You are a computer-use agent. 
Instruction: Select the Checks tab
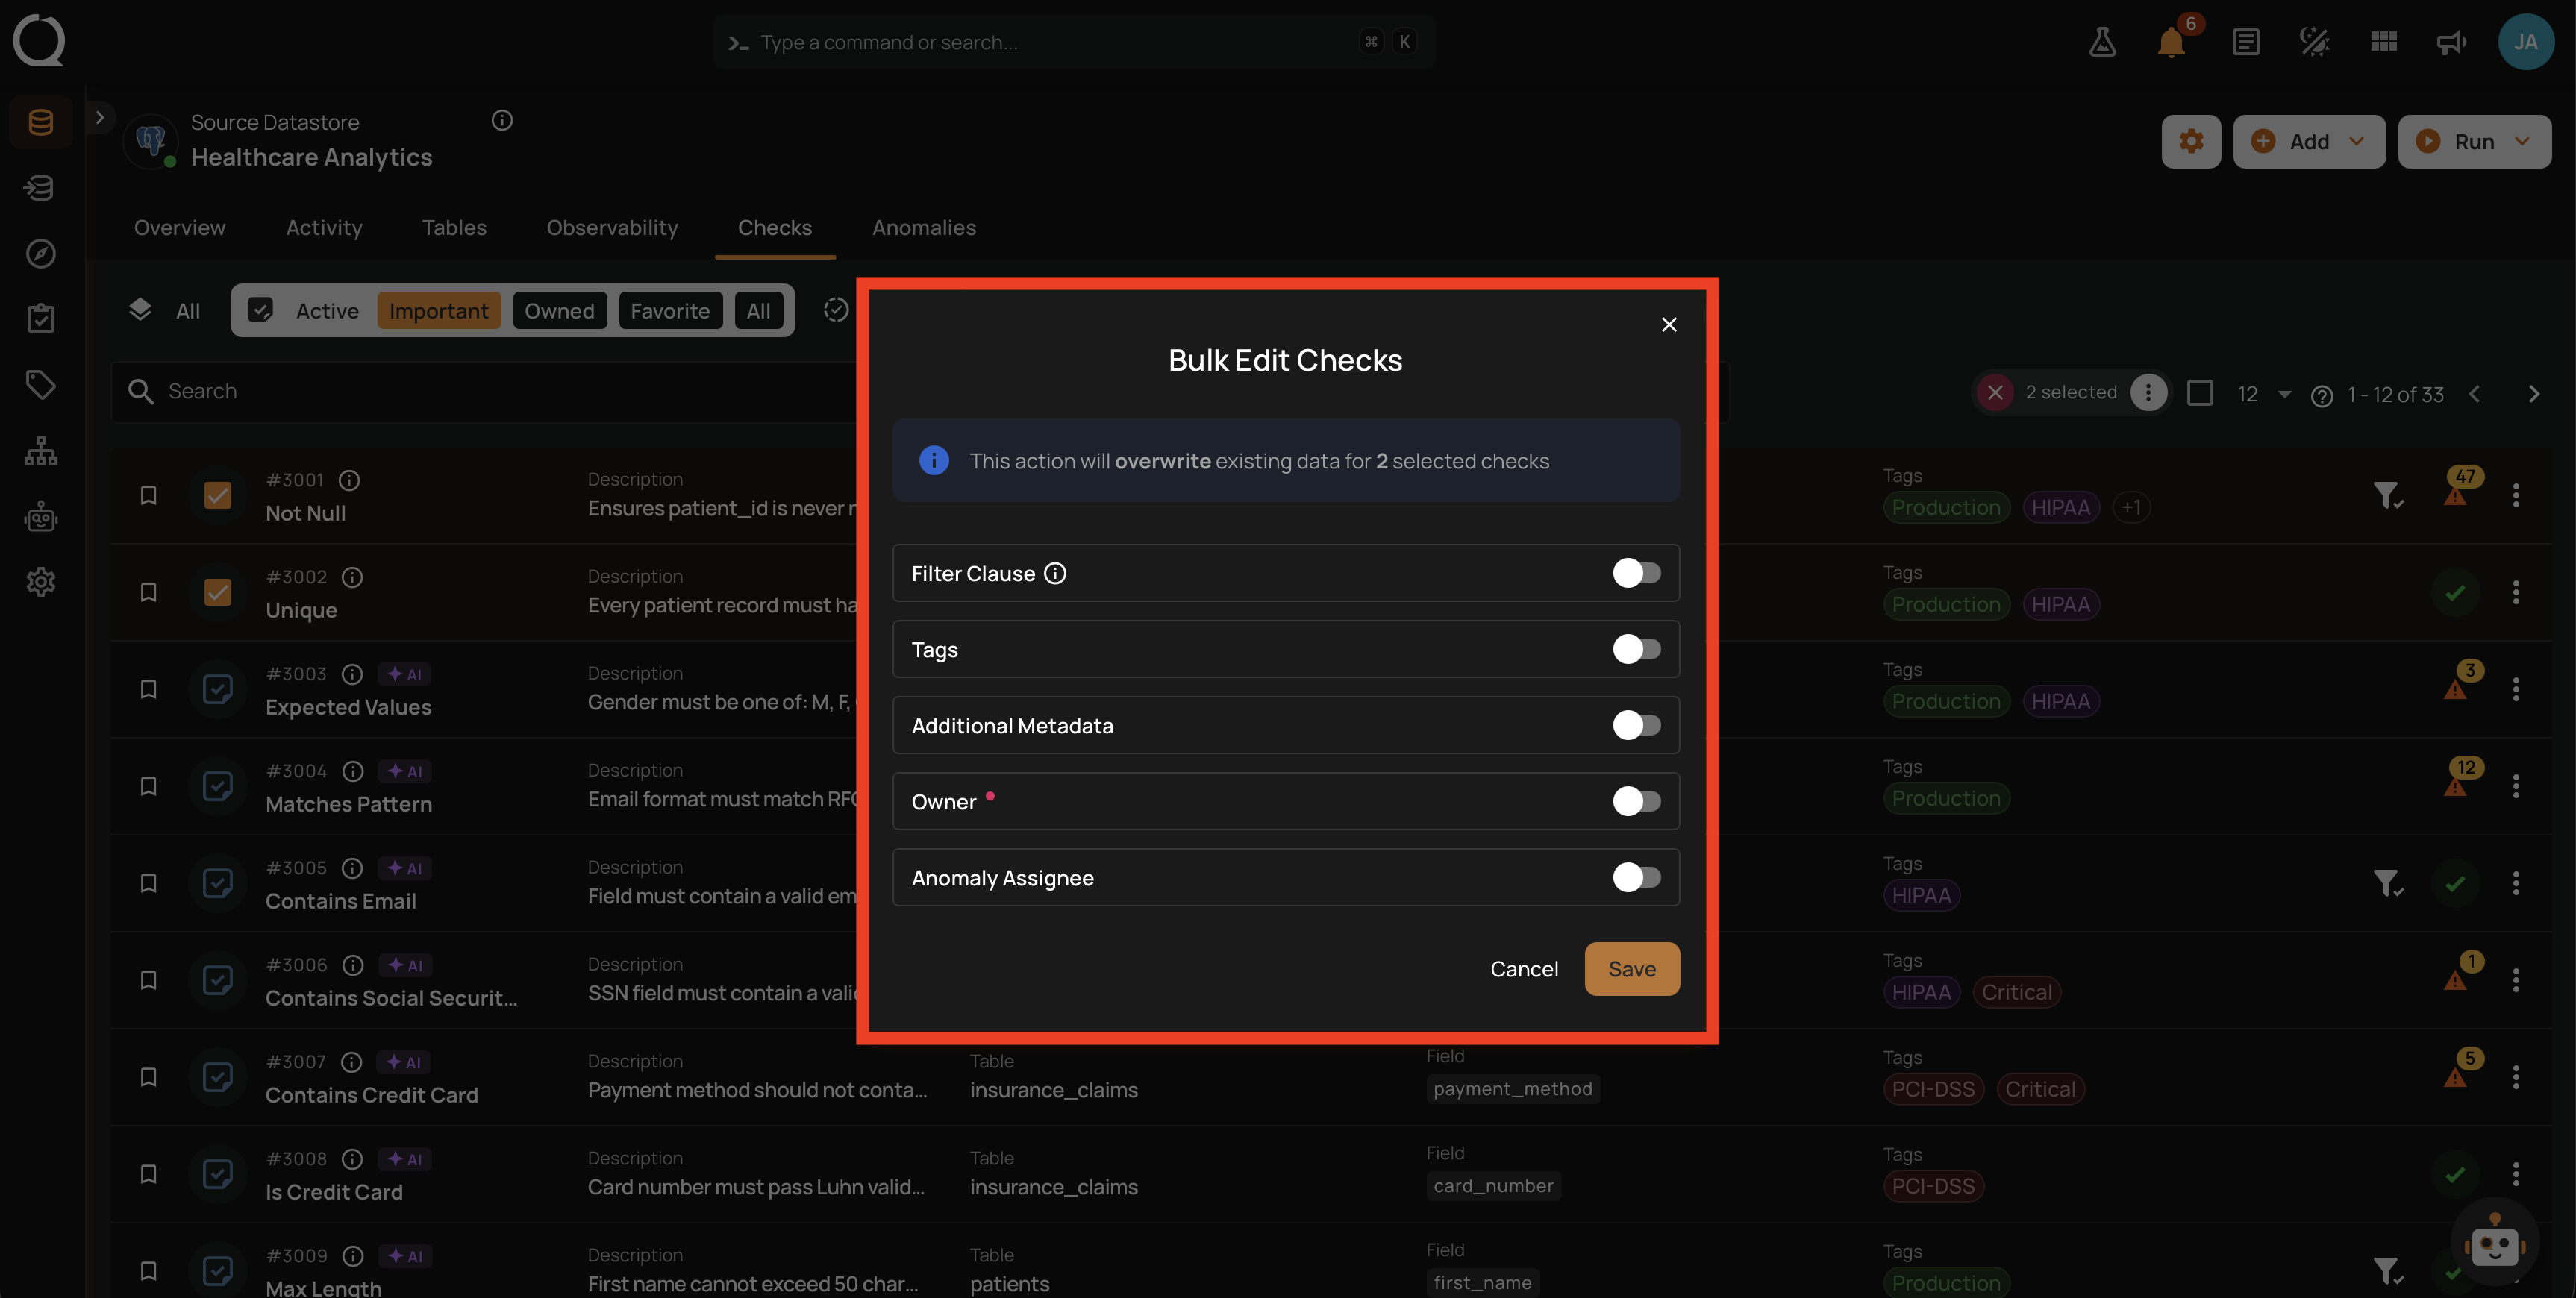[775, 227]
